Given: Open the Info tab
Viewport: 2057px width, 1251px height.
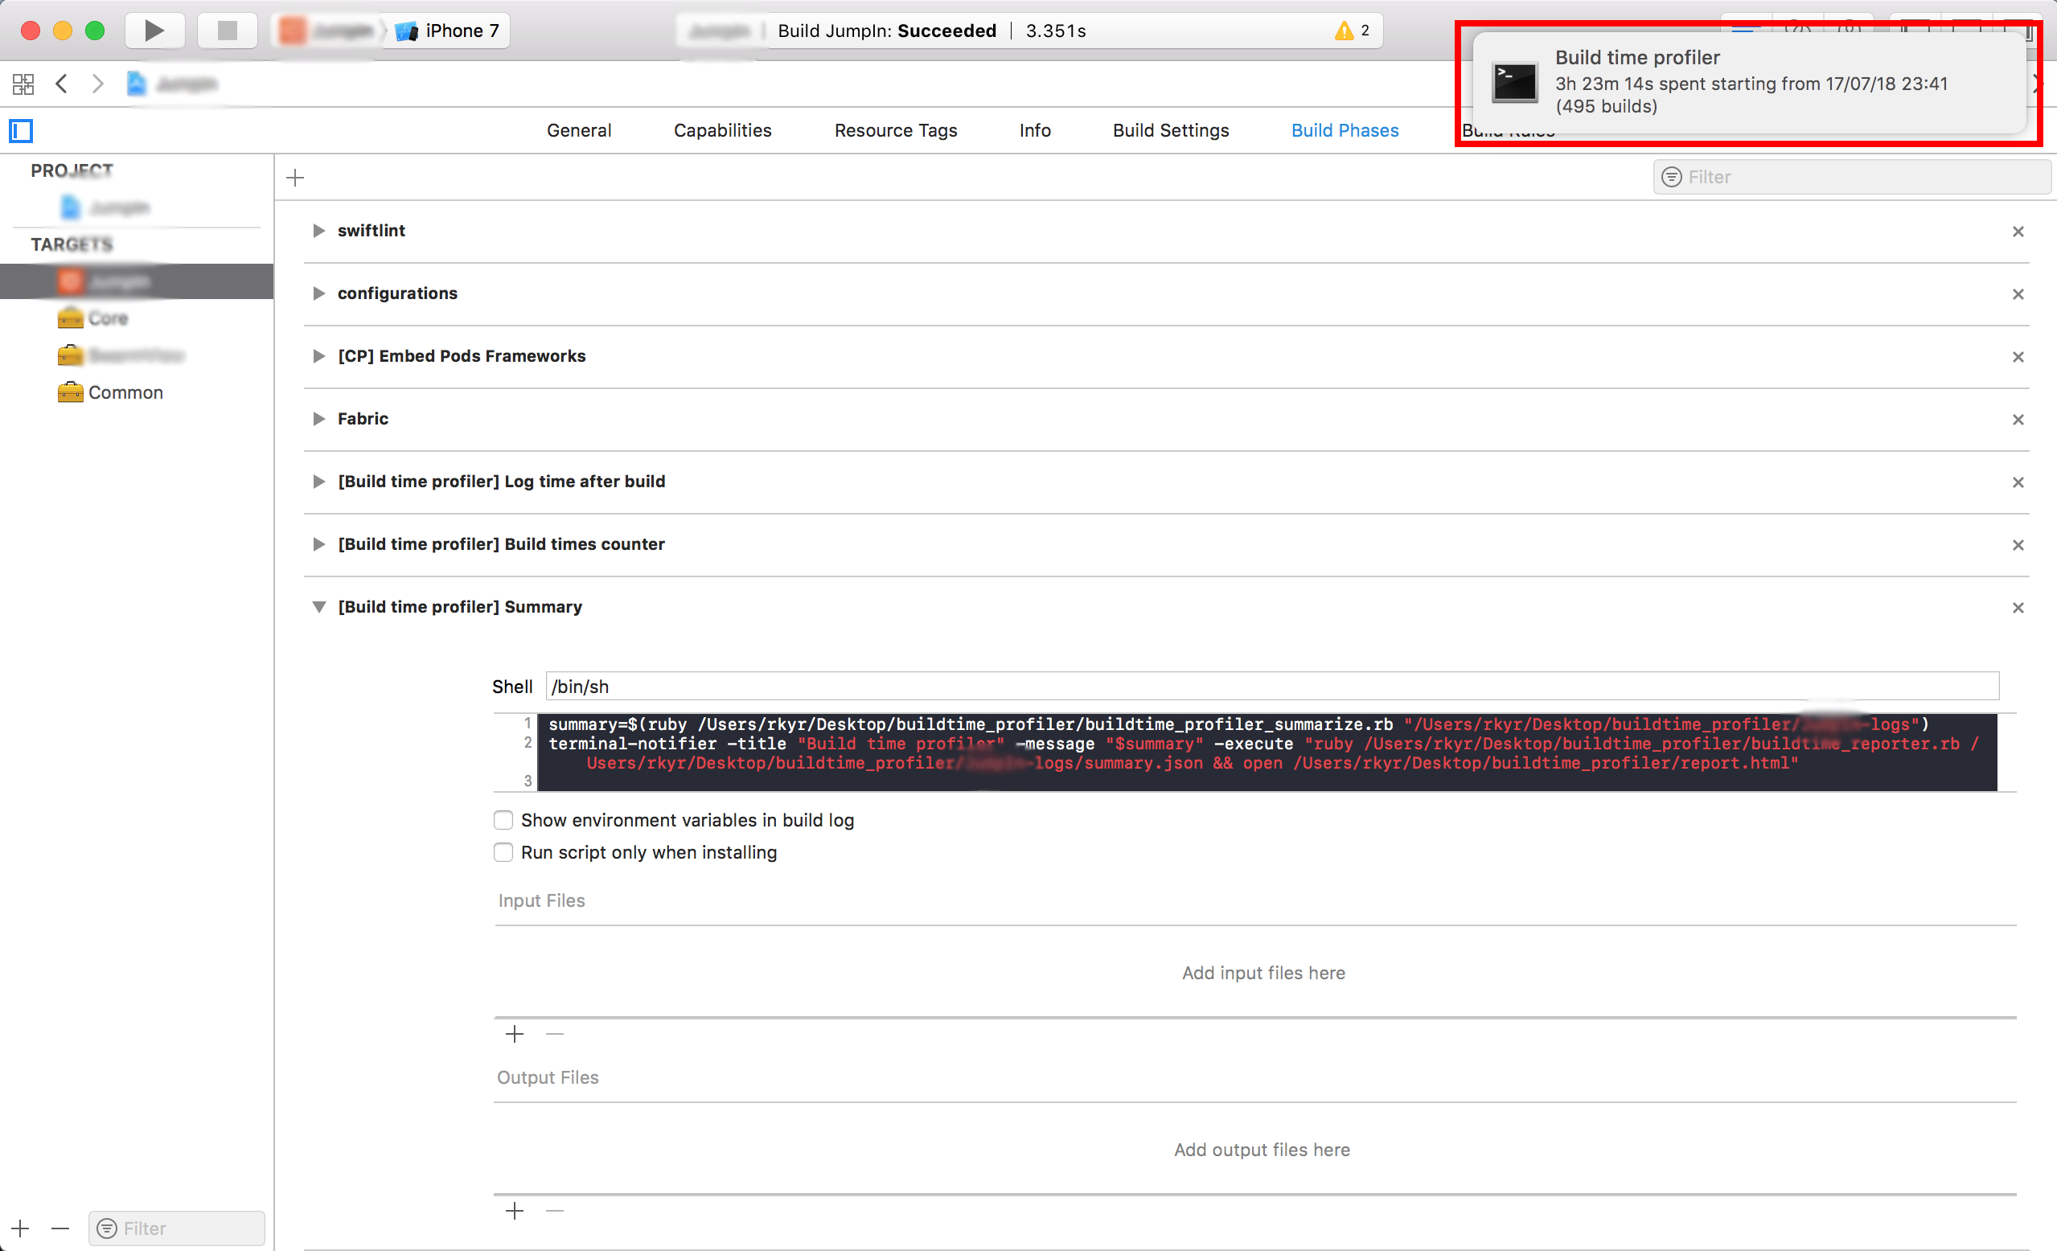Looking at the screenshot, I should (x=1034, y=130).
